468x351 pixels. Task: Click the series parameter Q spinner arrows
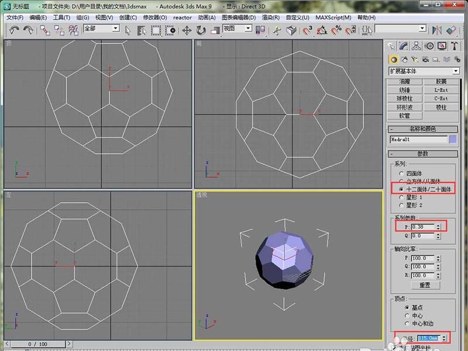tap(438, 236)
